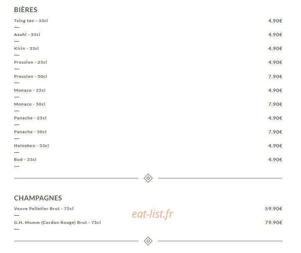
Task: Click G.H. Mumm Cordon Rouge Brut item
Action: [58, 223]
